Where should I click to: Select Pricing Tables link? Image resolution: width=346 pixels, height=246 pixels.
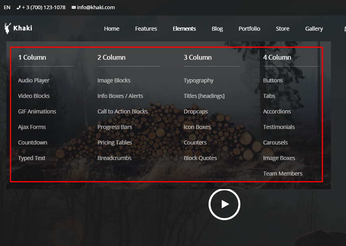pos(115,143)
